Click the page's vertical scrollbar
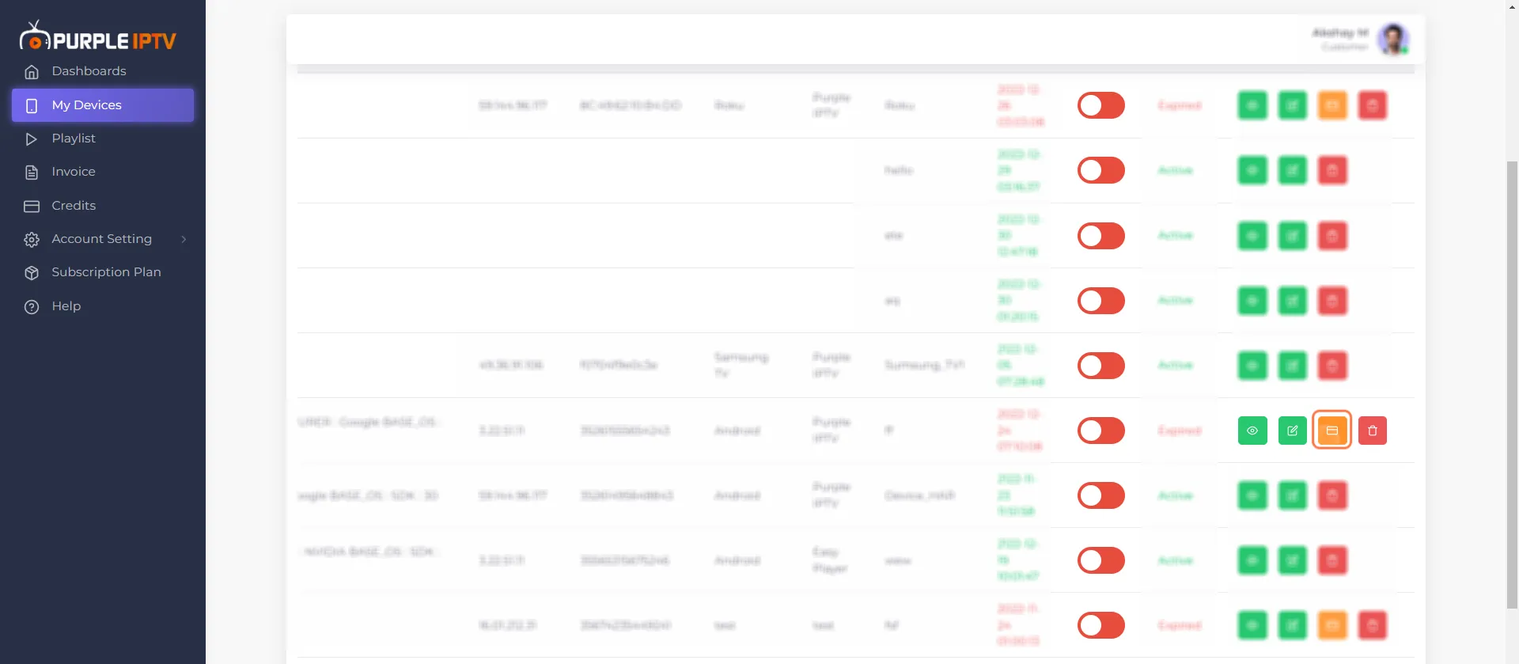 [x=1512, y=384]
